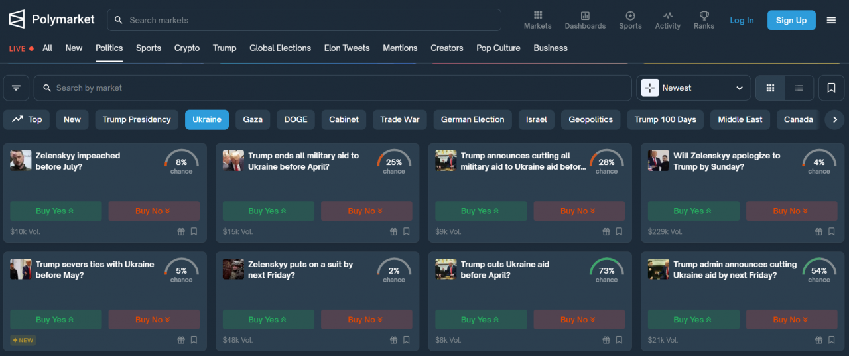The image size is (849, 356).
Task: Click gift icon on Trump ends all military aid card
Action: click(393, 231)
